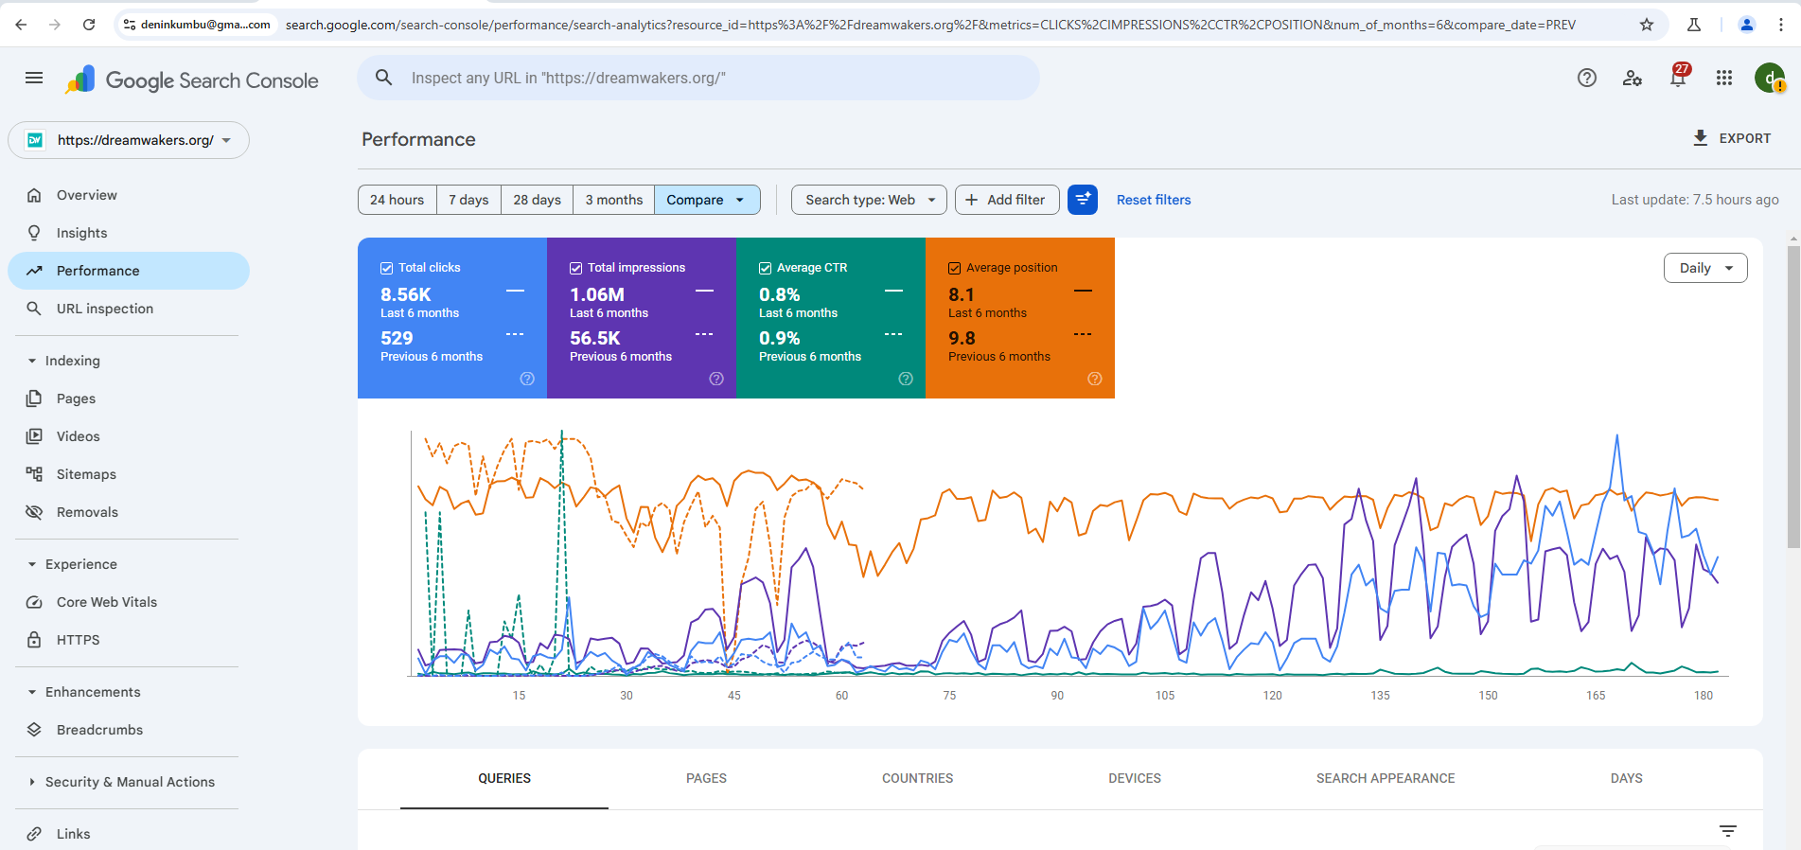Open Removals in sidebar
Image resolution: width=1801 pixels, height=850 pixels.
tap(129, 512)
